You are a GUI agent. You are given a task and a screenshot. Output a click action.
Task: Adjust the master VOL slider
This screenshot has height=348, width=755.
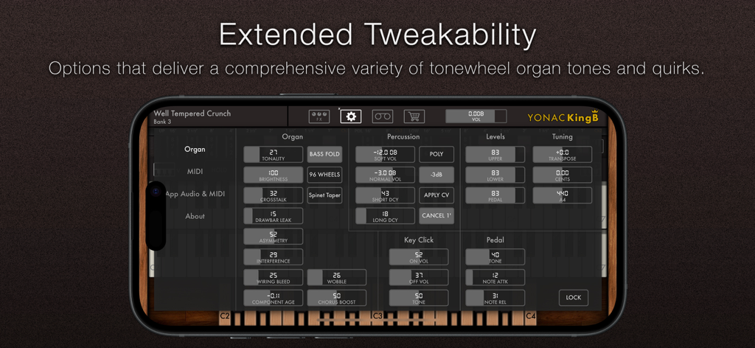click(x=476, y=116)
